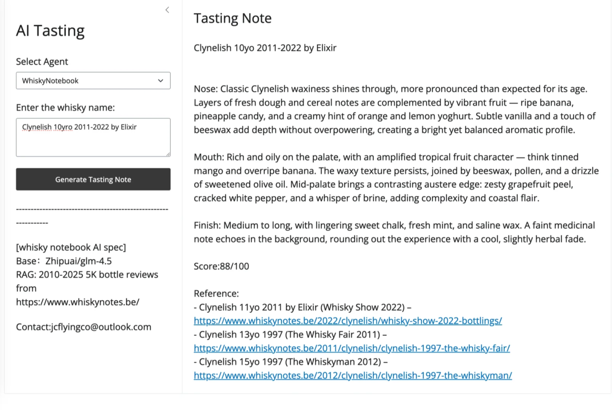This screenshot has width=614, height=412.
Task: Click into the Finish paragraph text
Action: tap(385, 232)
